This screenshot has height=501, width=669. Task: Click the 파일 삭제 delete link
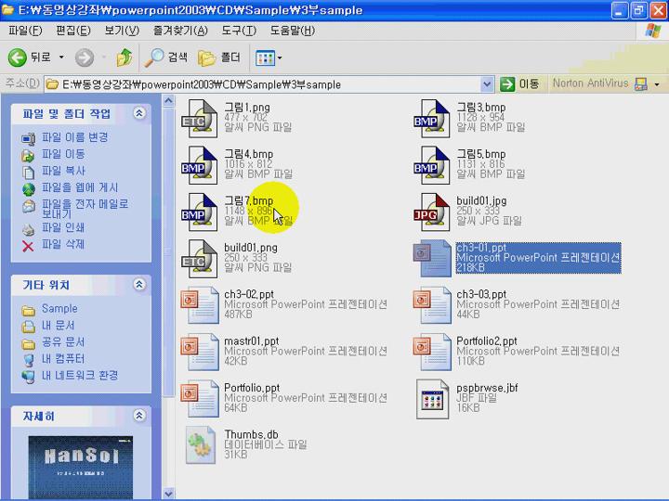point(63,244)
